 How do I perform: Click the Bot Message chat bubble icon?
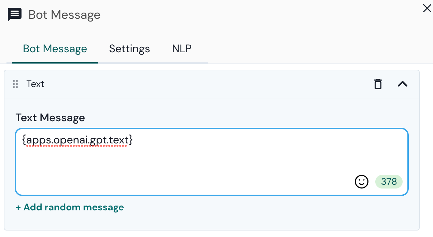click(15, 15)
